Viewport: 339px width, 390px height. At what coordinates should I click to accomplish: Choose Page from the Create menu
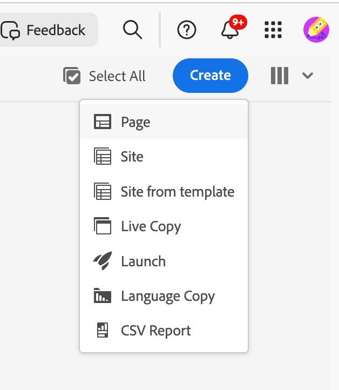pyautogui.click(x=164, y=122)
